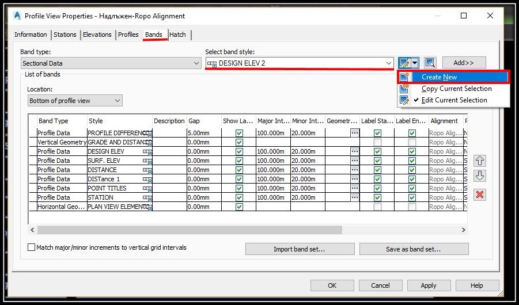This screenshot has width=519, height=305.
Task: Switch to the Information tab
Action: [31, 35]
